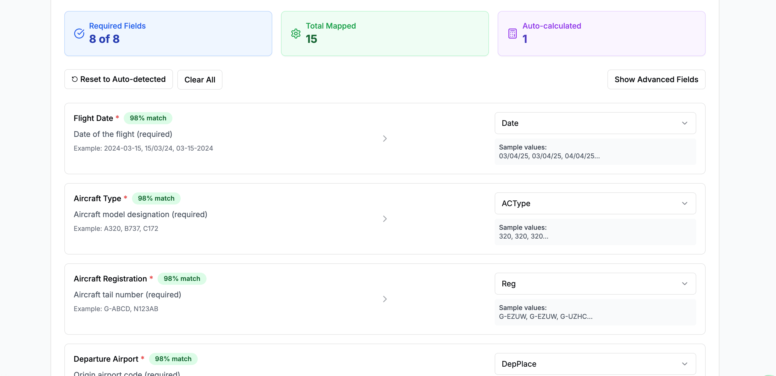Open the ACType column dropdown
This screenshot has width=776, height=376.
point(595,203)
